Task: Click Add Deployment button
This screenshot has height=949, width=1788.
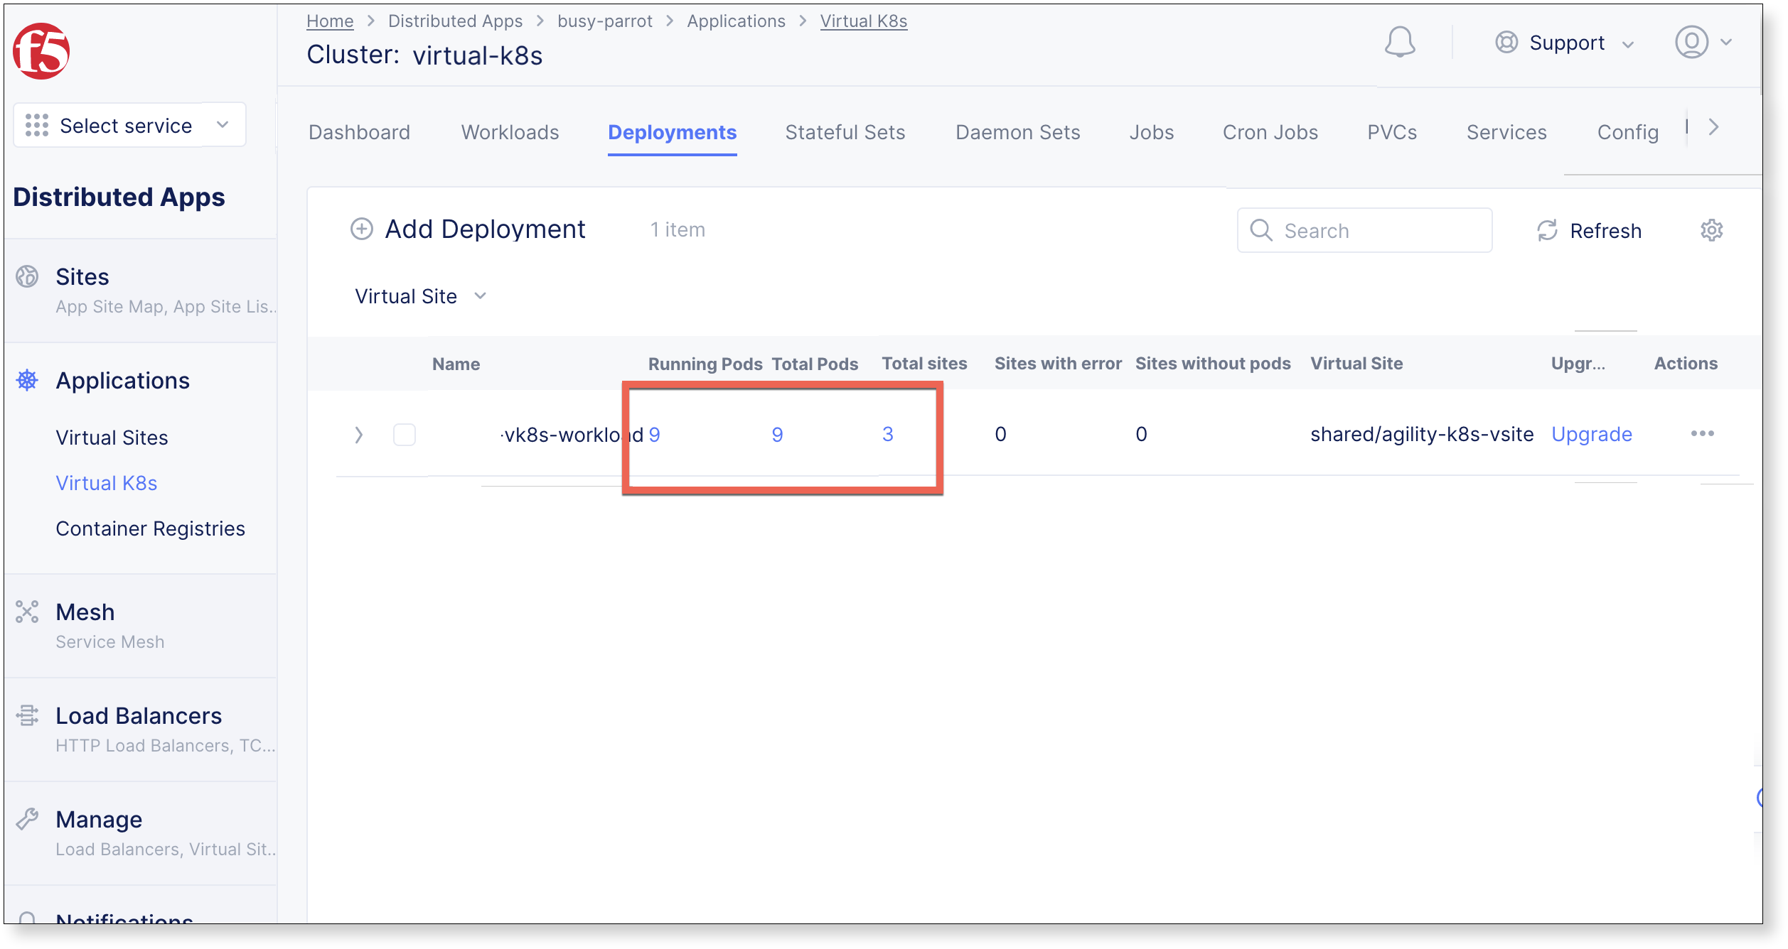Action: 469,229
